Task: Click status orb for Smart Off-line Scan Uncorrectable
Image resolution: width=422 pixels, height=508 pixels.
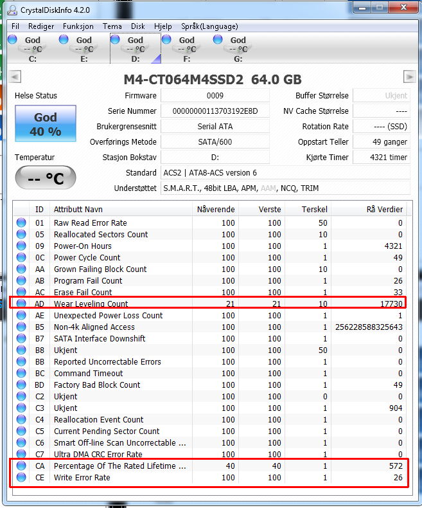Action: point(21,442)
